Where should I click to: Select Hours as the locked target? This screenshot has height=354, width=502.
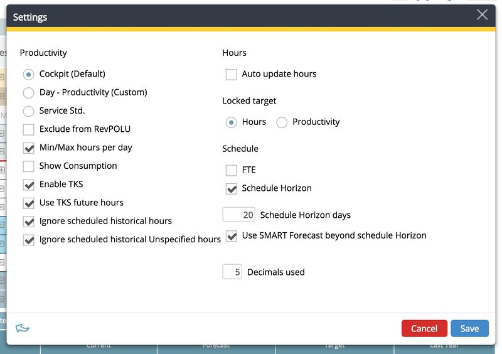click(232, 122)
